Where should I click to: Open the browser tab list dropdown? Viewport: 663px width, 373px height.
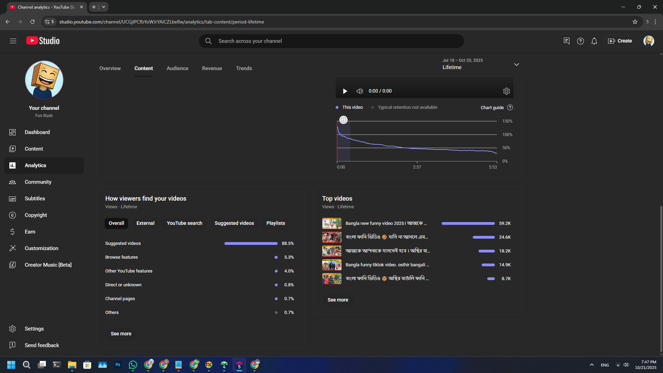[104, 7]
